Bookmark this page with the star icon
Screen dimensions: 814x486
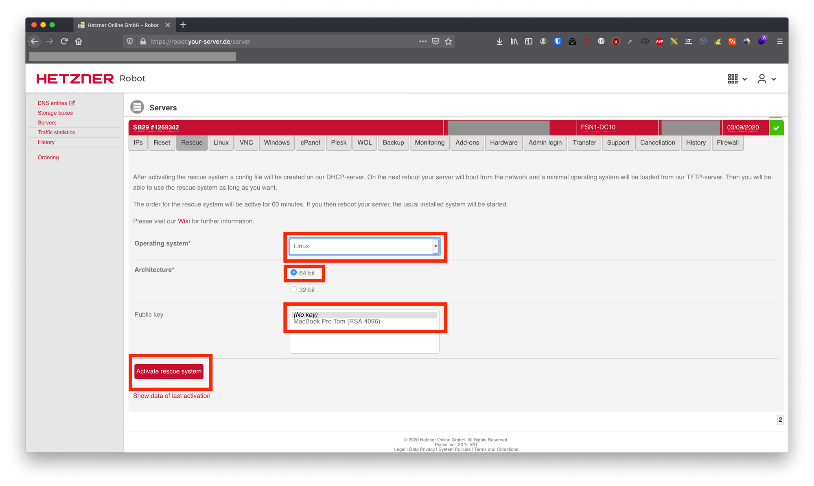tap(448, 42)
